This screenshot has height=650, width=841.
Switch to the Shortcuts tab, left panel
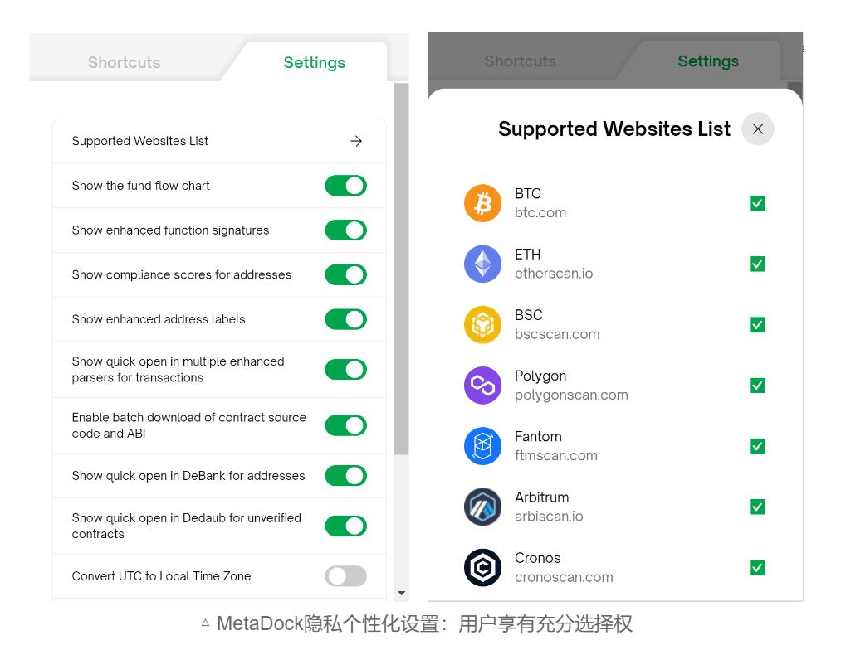click(125, 62)
